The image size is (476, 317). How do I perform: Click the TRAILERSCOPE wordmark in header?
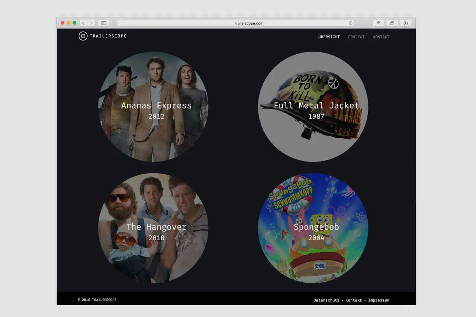tap(108, 36)
